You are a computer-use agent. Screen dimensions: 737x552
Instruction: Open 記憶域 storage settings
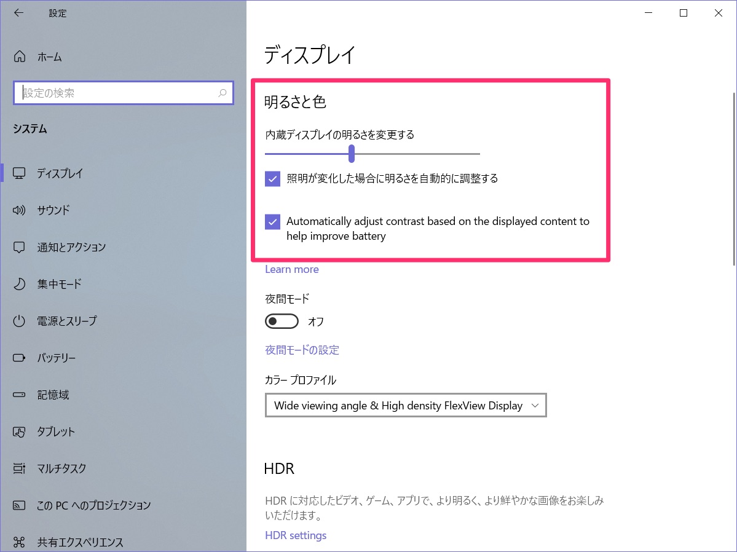(x=53, y=395)
